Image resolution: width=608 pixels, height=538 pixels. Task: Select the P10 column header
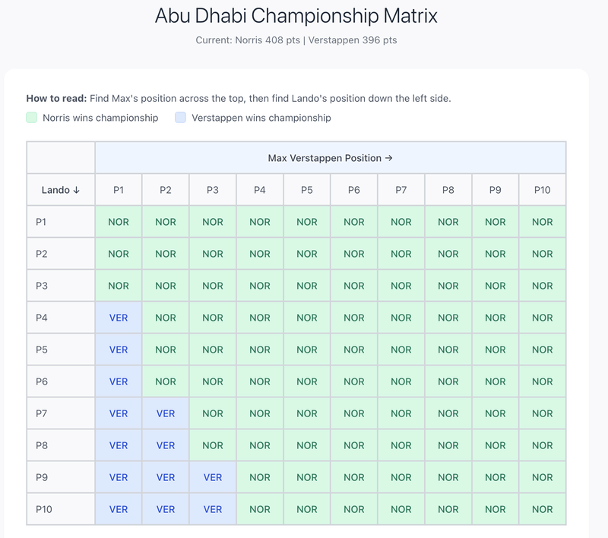pyautogui.click(x=542, y=190)
